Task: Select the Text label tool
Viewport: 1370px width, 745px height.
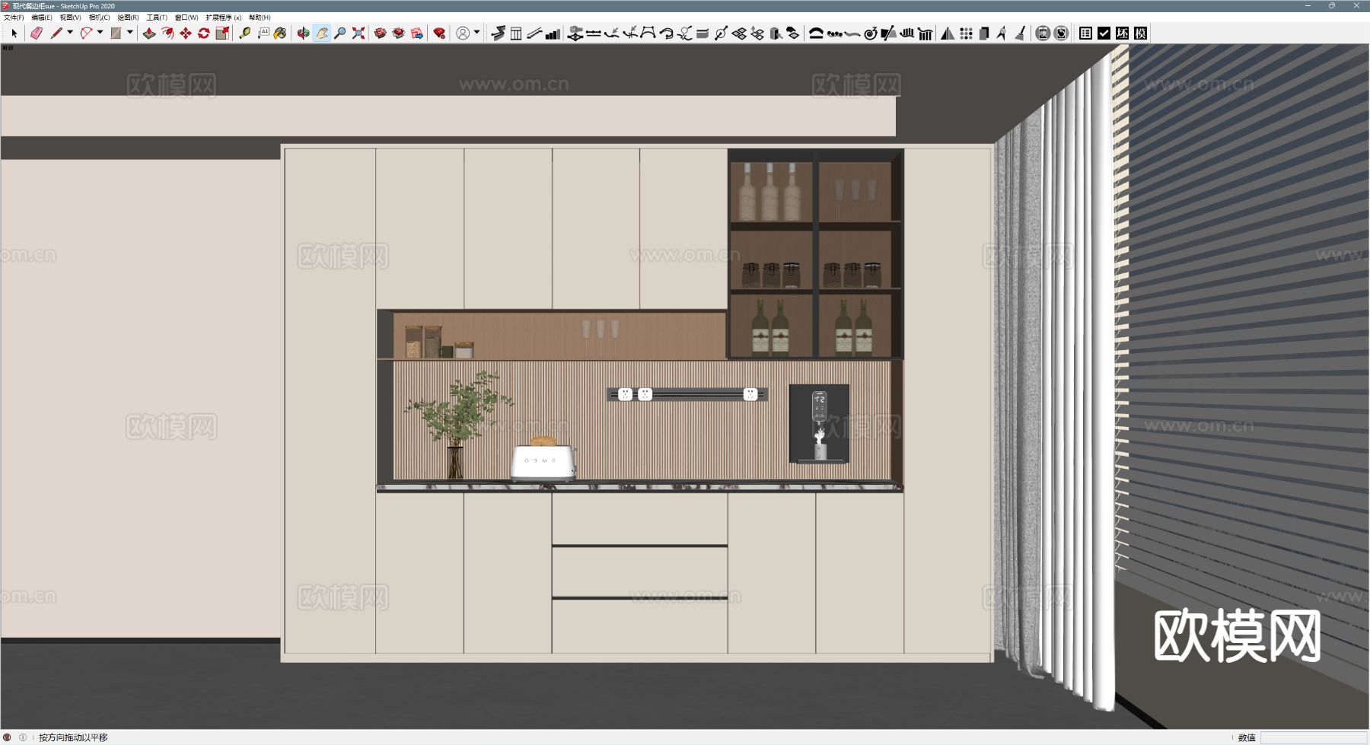Action: [263, 33]
